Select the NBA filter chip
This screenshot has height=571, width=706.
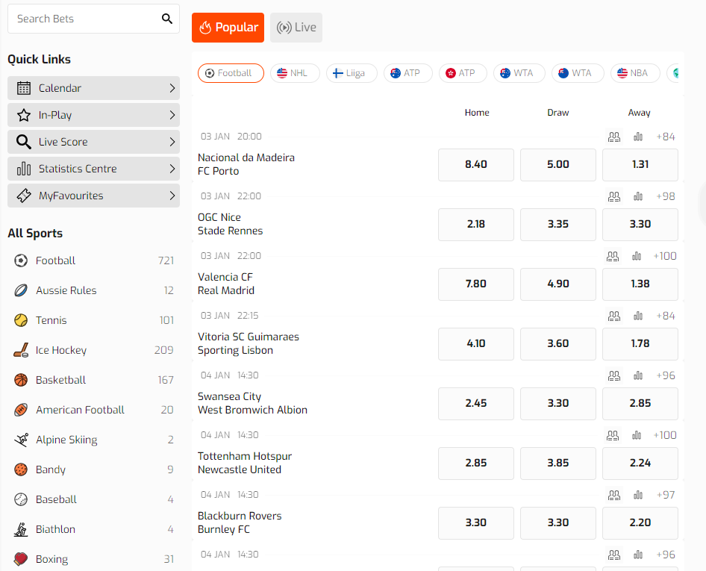635,73
